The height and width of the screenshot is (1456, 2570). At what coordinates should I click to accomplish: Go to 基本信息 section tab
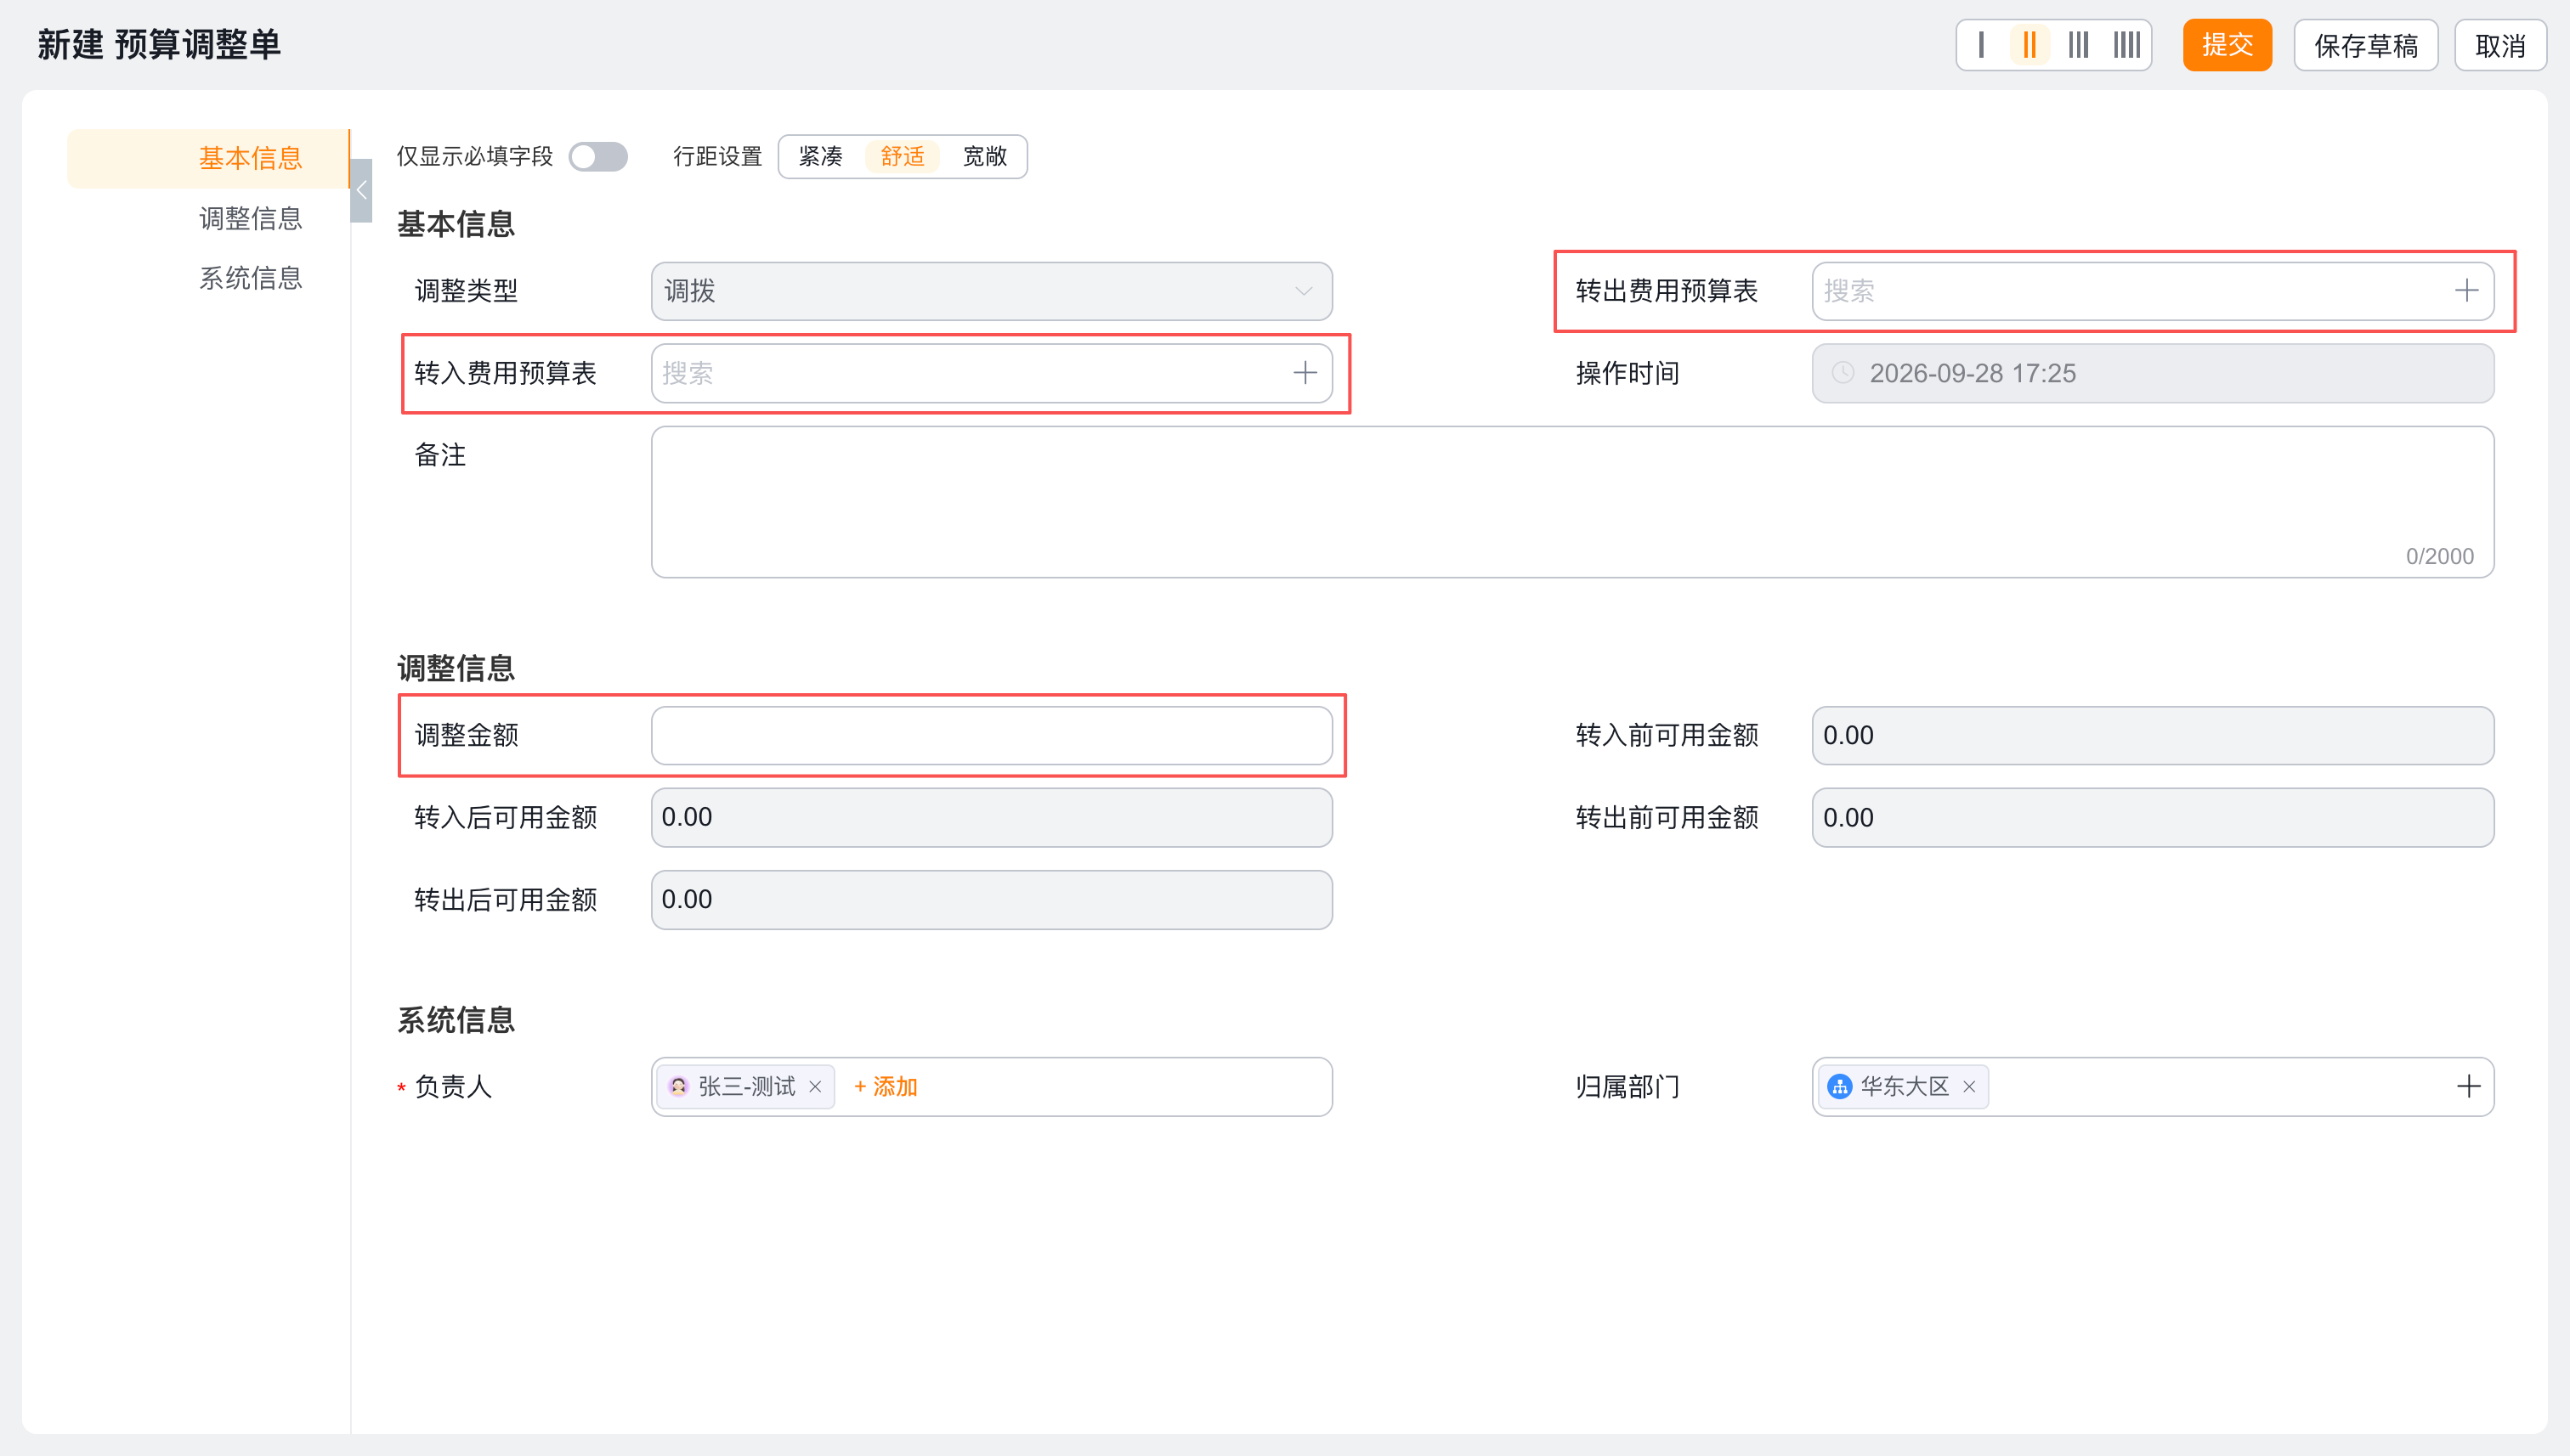coord(208,158)
